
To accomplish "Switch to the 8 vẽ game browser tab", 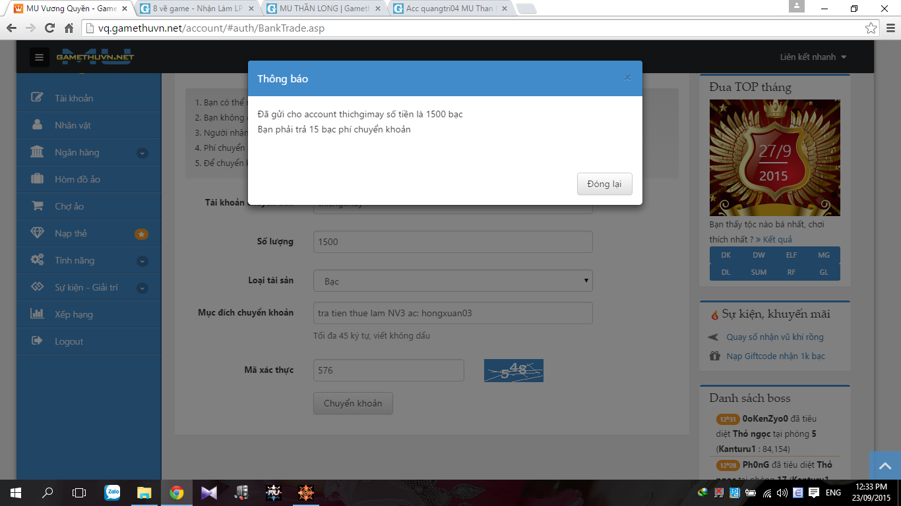I will [198, 9].
